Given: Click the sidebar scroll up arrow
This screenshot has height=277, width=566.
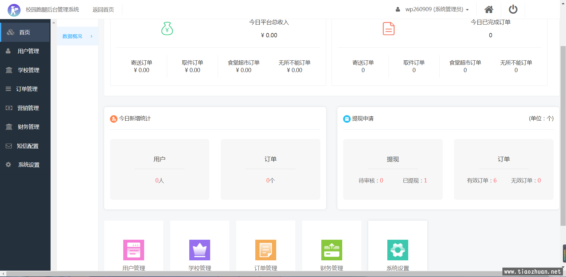Looking at the screenshot, I should tap(54, 22).
